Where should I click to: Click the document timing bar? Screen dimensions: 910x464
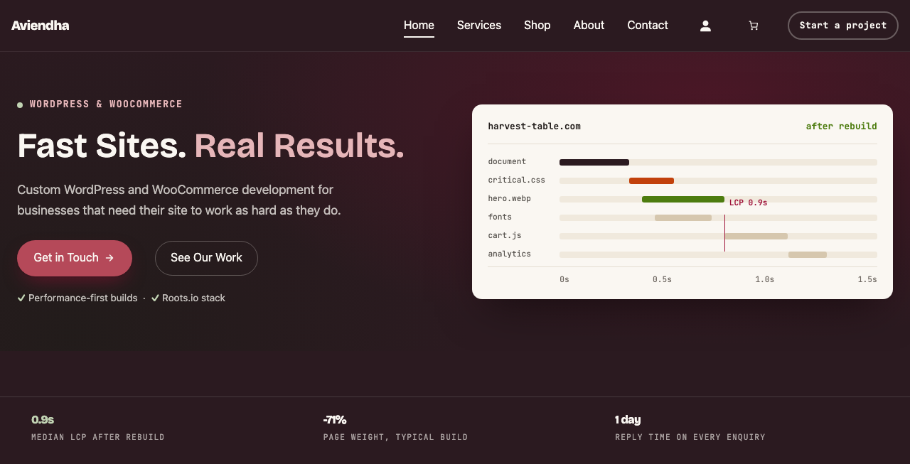(594, 162)
